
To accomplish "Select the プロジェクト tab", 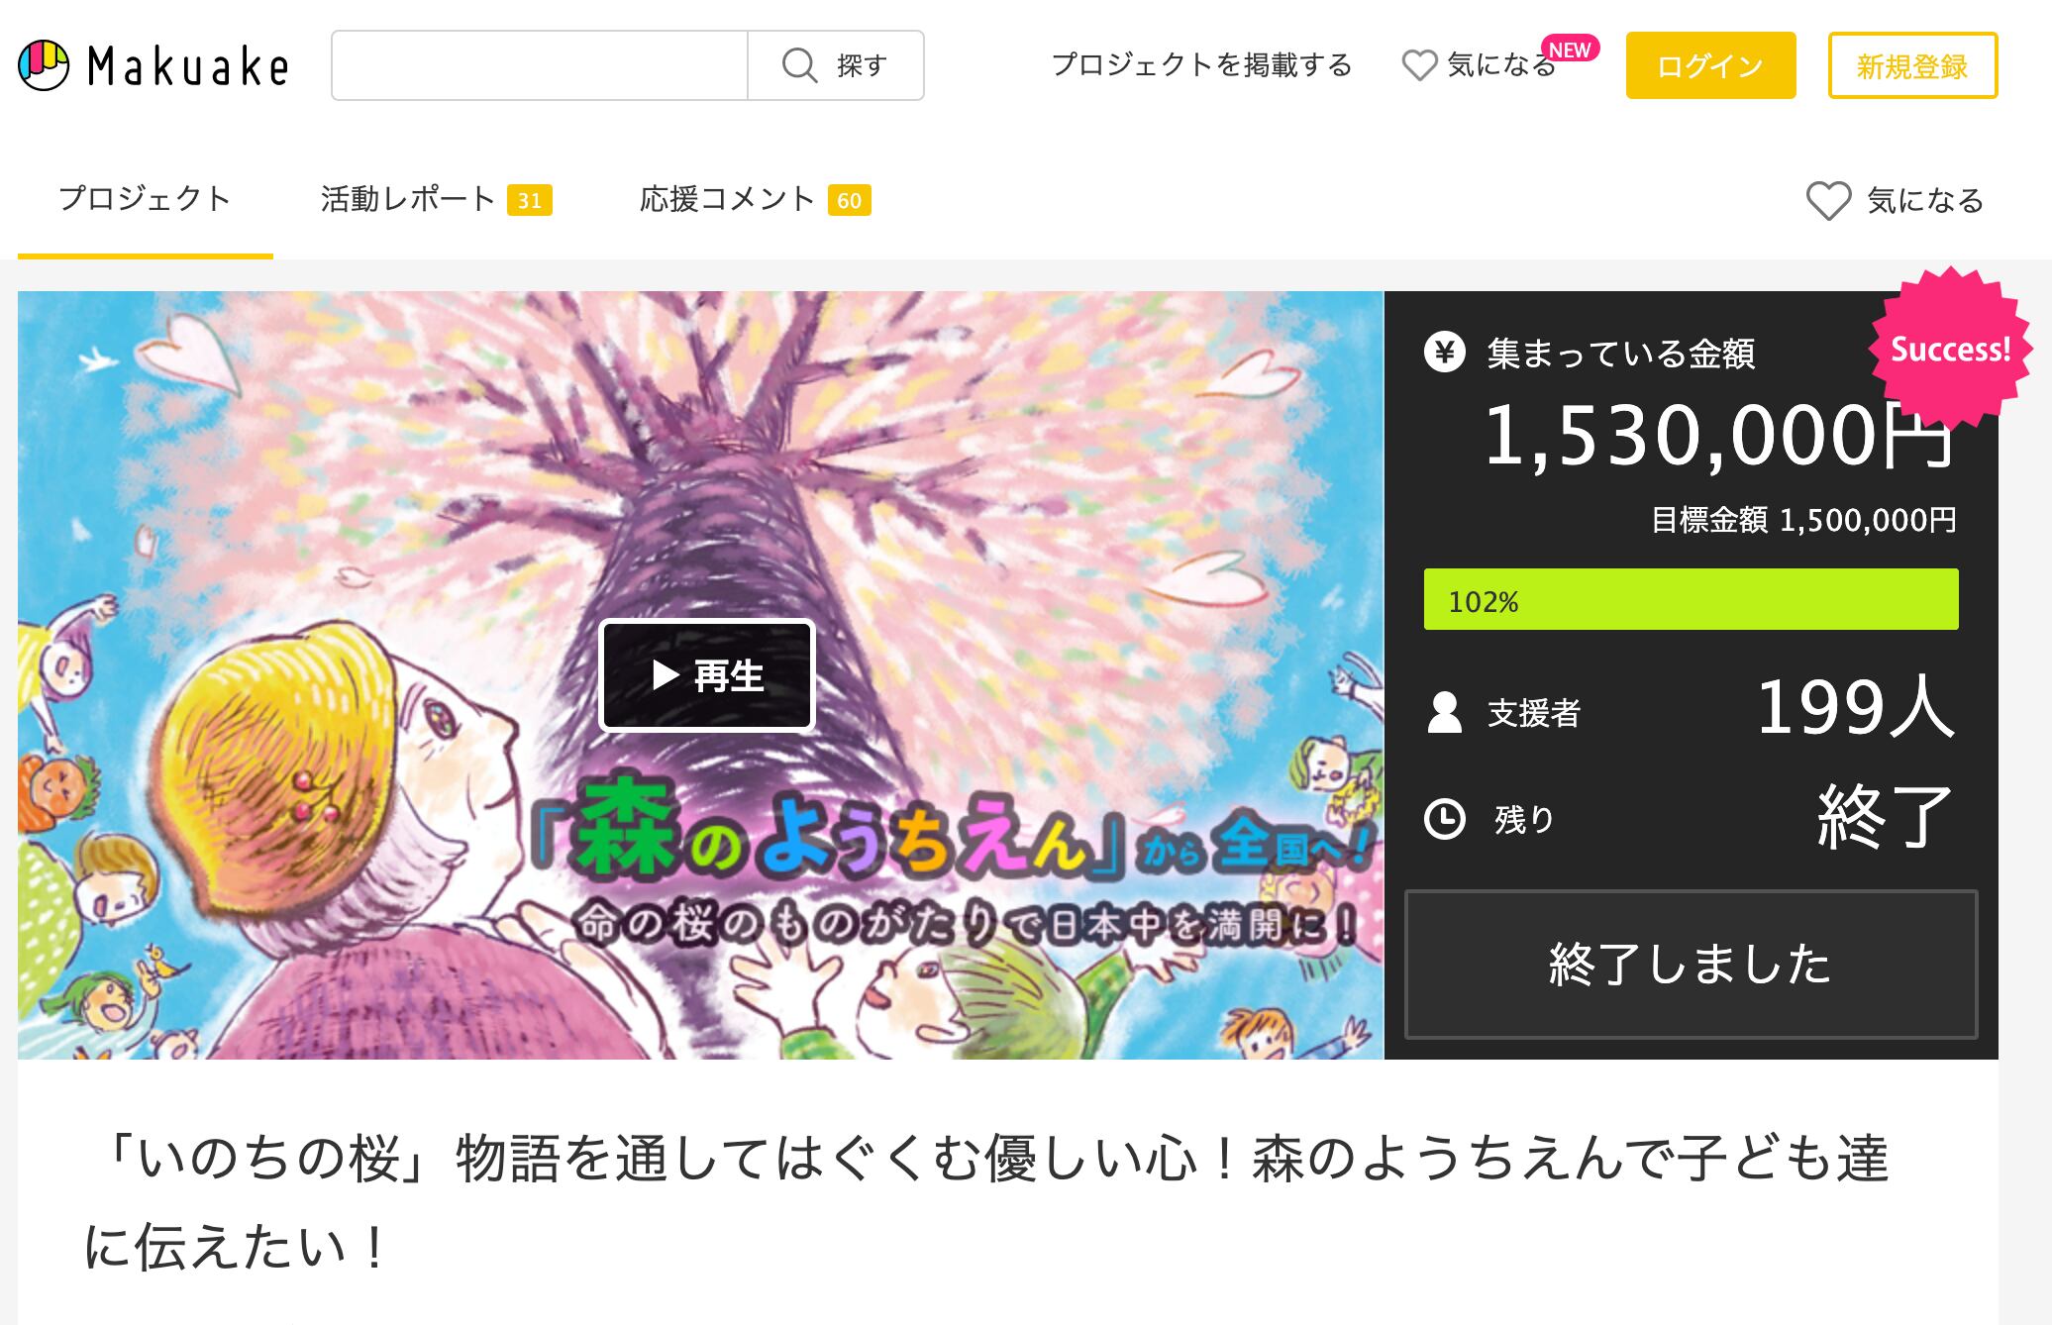I will coord(146,199).
